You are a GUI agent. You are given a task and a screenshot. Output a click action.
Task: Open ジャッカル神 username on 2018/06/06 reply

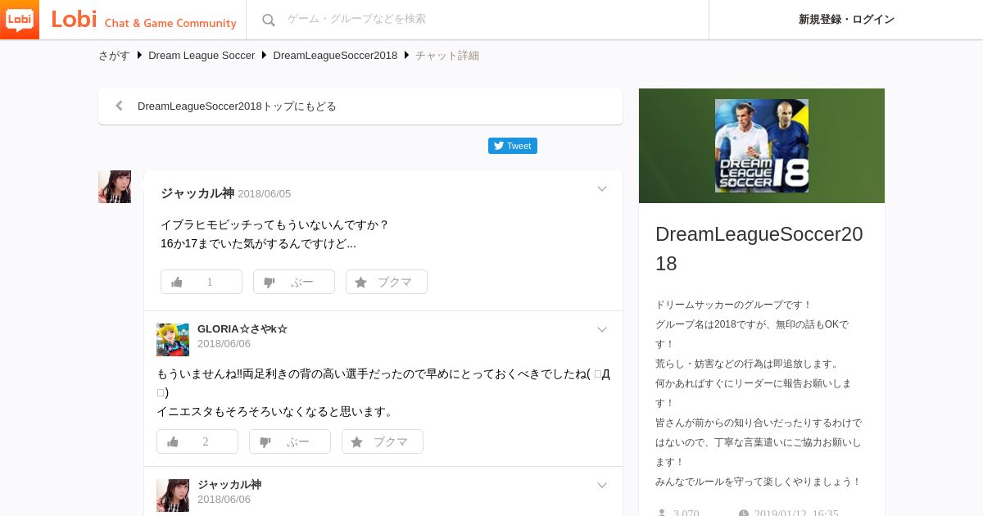(229, 485)
